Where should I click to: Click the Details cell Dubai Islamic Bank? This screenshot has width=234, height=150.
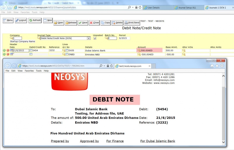tap(111, 51)
